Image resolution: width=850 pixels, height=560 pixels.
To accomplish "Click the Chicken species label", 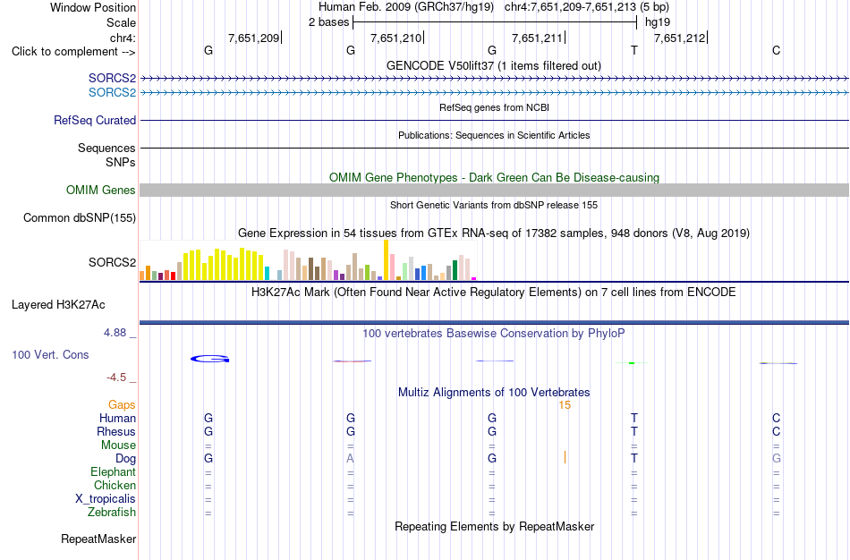I will 115,486.
